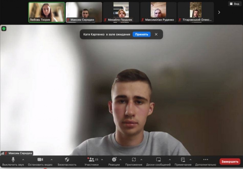Open the Дополнительно three-dots menu
243x169 pixels.
[x=205, y=161]
